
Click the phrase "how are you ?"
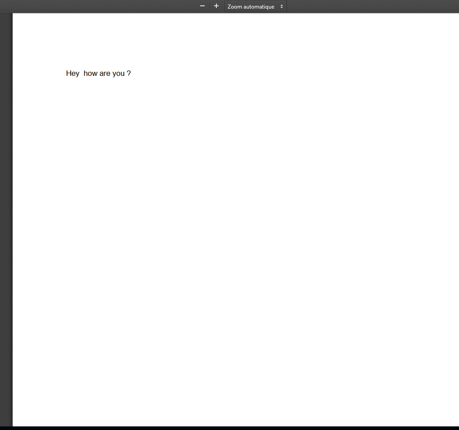(105, 73)
